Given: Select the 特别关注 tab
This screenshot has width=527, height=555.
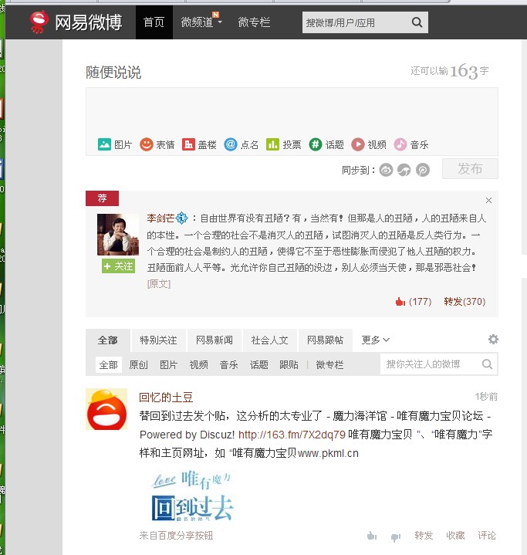Looking at the screenshot, I should coord(158,340).
